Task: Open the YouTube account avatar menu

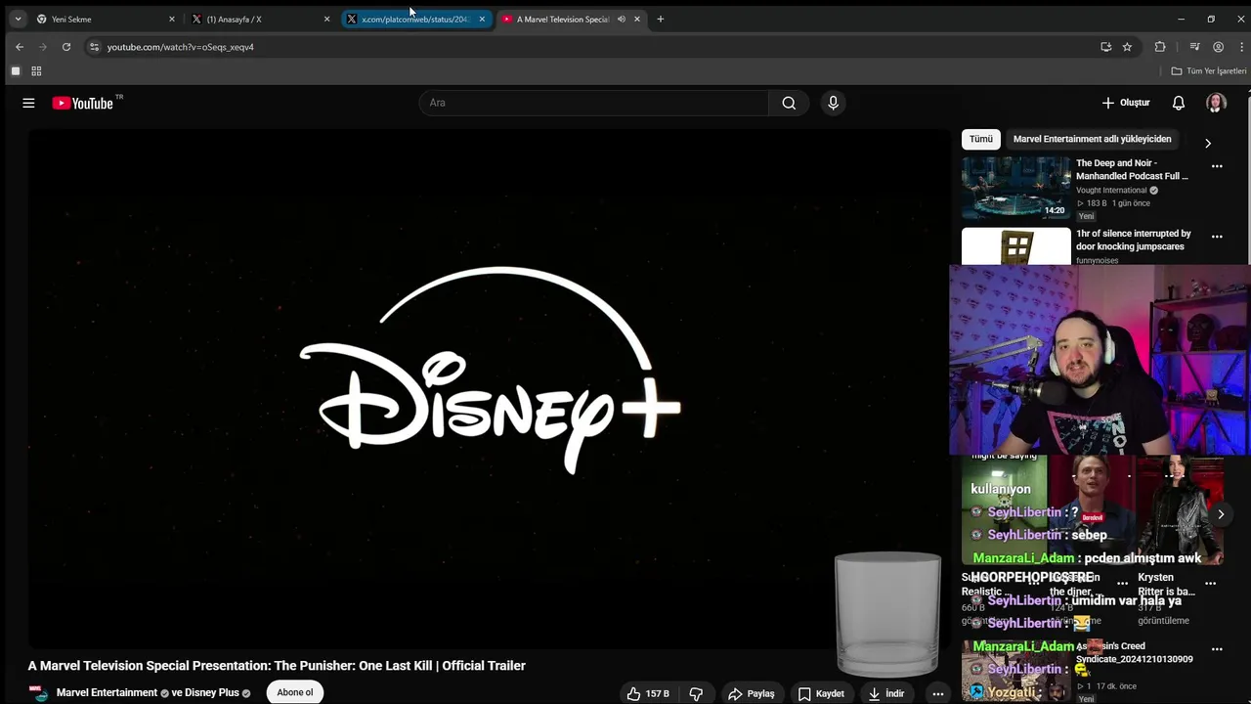Action: click(x=1216, y=103)
